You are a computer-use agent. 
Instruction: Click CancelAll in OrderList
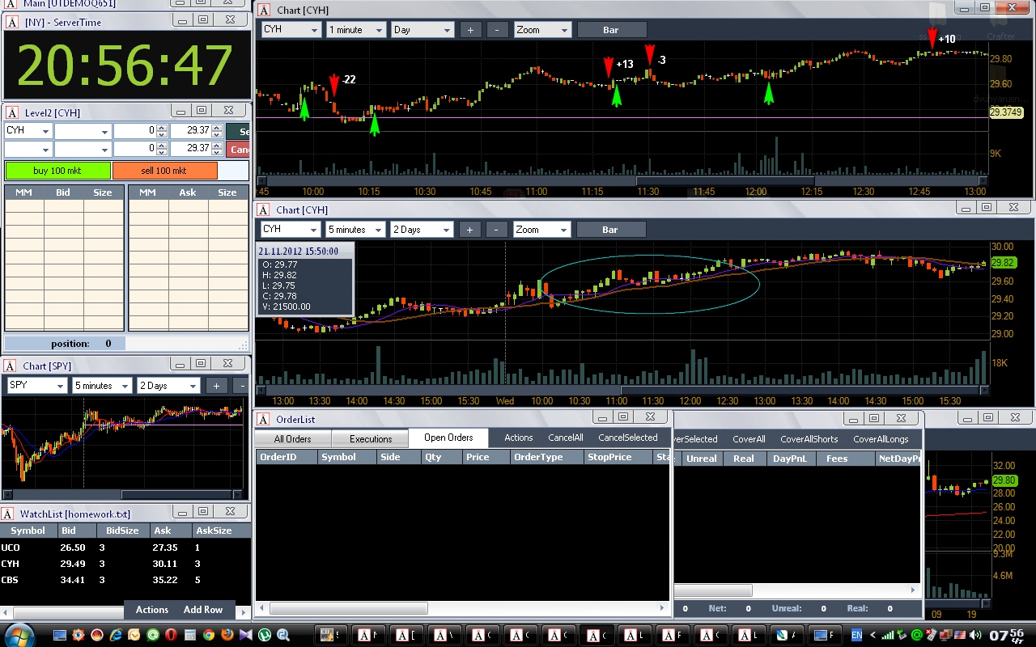point(566,438)
